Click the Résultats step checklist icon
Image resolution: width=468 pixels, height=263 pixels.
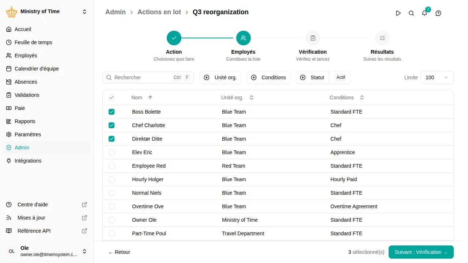(382, 38)
